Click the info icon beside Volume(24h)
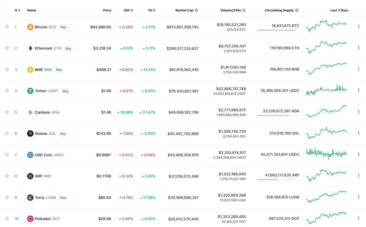 (244, 10)
